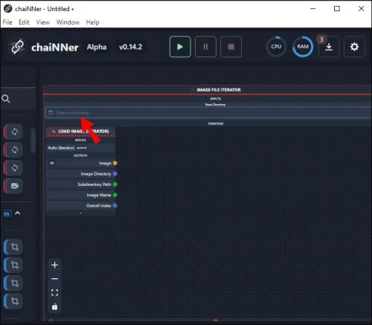Image resolution: width=372 pixels, height=325 pixels.
Task: Click the Select a directory input field
Action: 208,113
